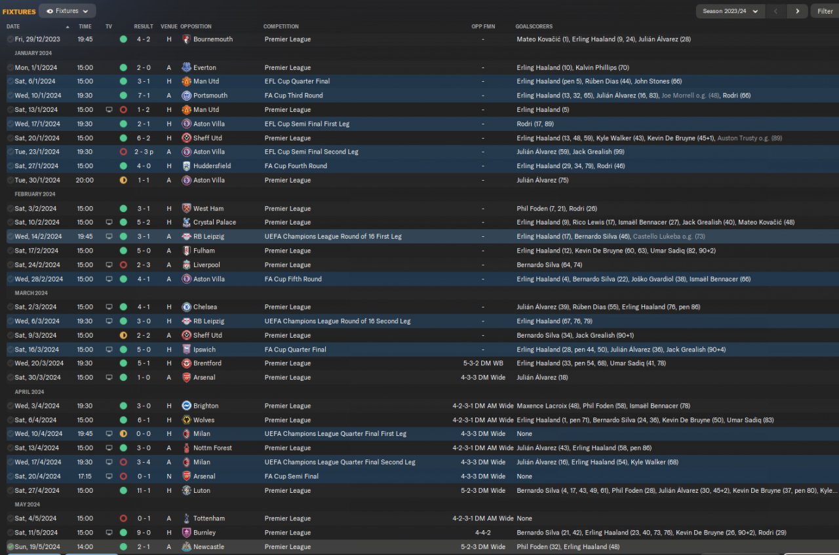Click Arsenal crest in the 30/3/2024 row
The height and width of the screenshot is (555, 839).
pyautogui.click(x=186, y=378)
